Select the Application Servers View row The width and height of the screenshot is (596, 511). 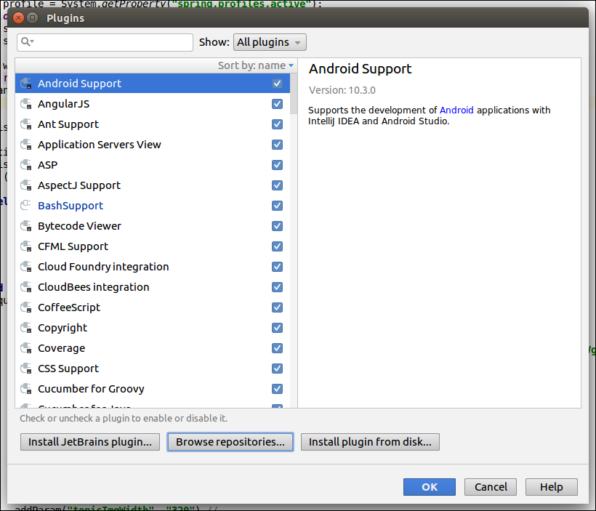click(153, 145)
